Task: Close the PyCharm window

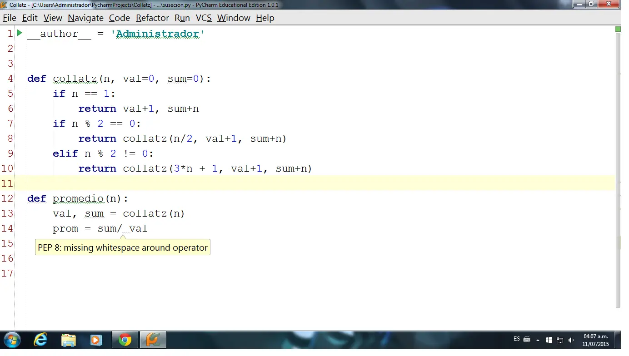Action: click(608, 4)
